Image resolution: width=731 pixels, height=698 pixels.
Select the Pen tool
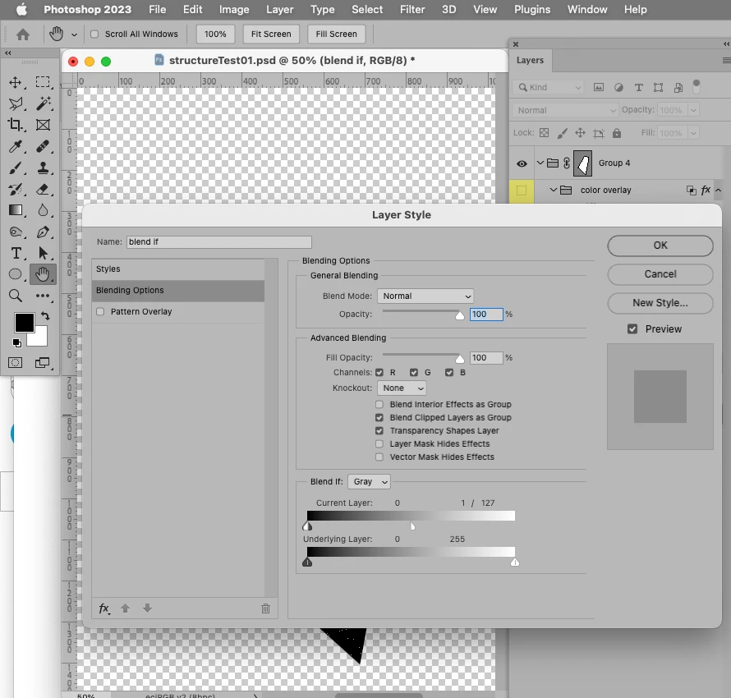tap(43, 232)
